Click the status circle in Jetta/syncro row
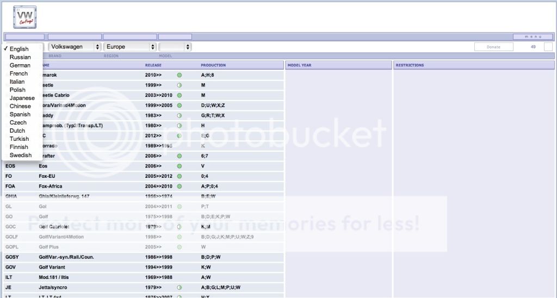557x298 pixels. click(x=180, y=287)
